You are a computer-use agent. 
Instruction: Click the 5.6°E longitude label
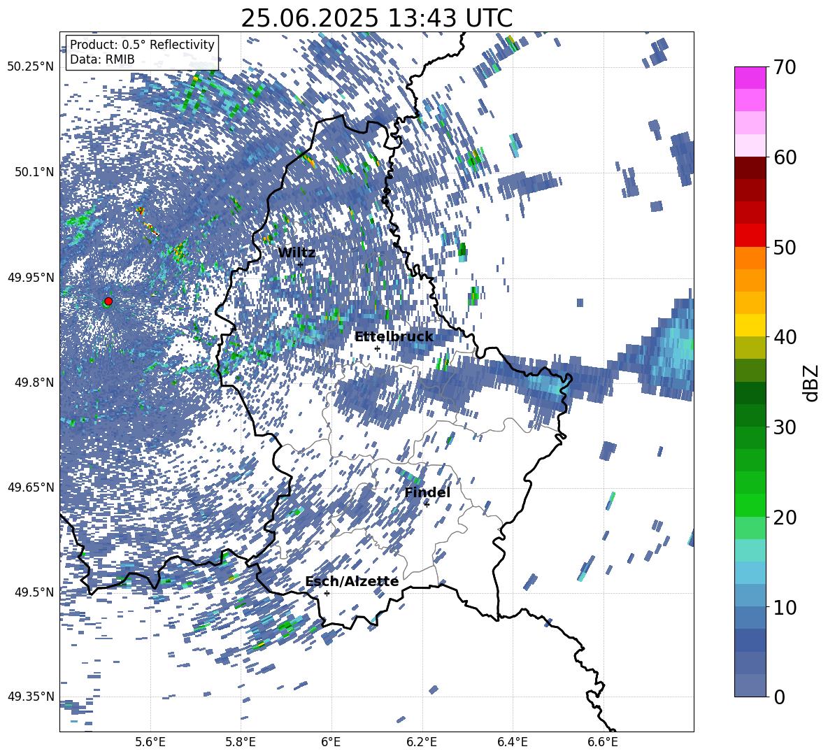[150, 742]
